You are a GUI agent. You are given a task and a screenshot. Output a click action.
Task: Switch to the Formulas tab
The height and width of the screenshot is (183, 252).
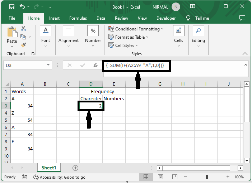[78, 18]
